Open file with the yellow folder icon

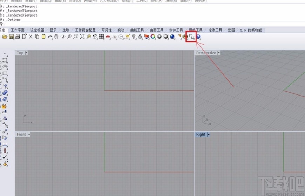click(5, 37)
